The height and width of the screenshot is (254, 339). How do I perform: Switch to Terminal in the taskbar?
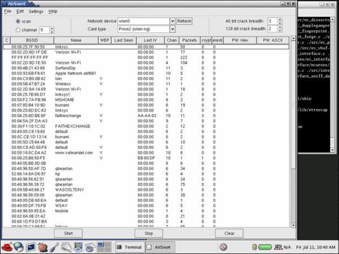130,247
